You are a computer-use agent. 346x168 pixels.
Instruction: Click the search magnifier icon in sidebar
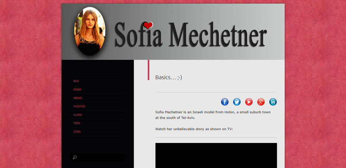[x=75, y=157]
